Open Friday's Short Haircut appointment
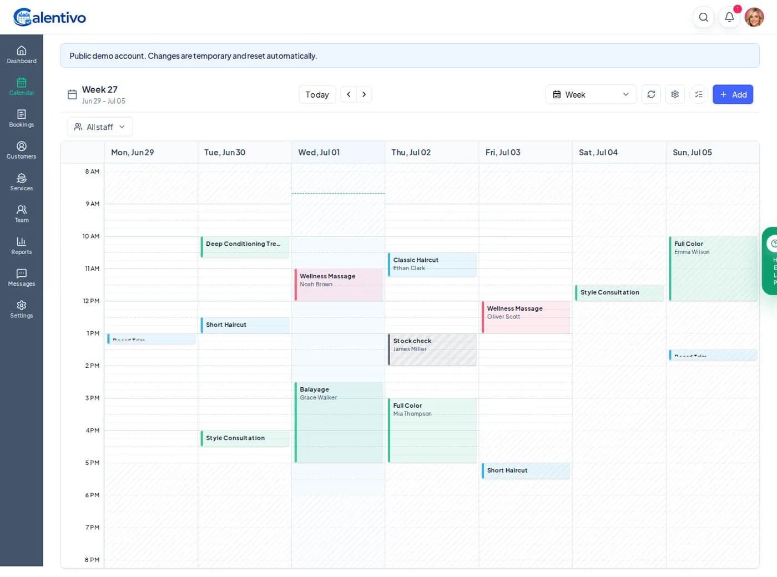Image resolution: width=777 pixels, height=577 pixels. click(x=526, y=471)
